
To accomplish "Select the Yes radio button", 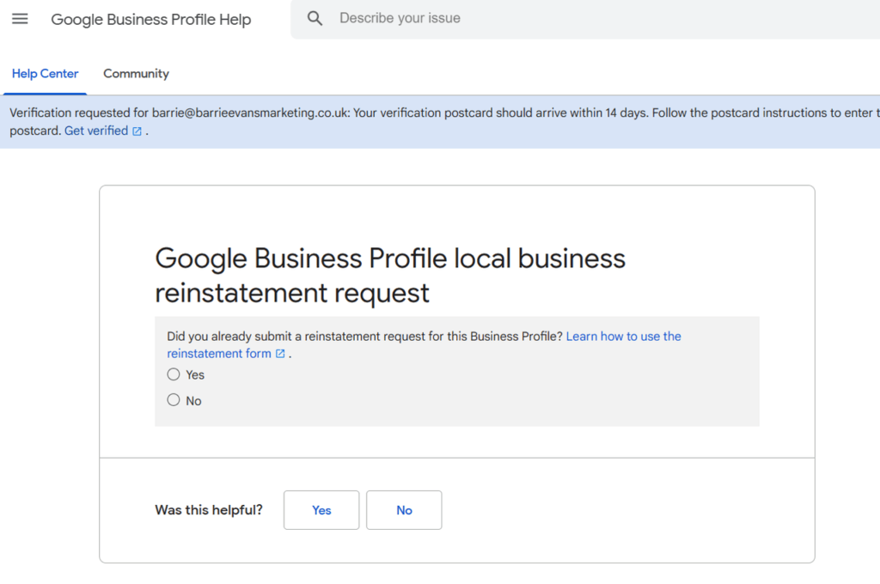I will [173, 374].
